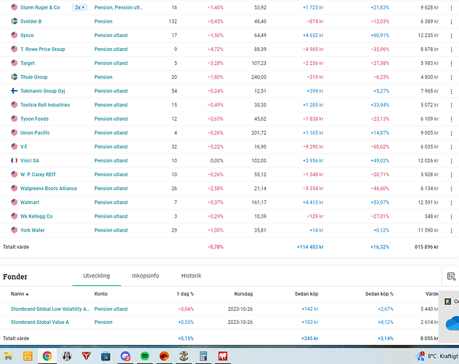Viewport: 459px width, 364px height.
Task: Click the OneDrive cloud icon popup
Action: click(x=450, y=321)
